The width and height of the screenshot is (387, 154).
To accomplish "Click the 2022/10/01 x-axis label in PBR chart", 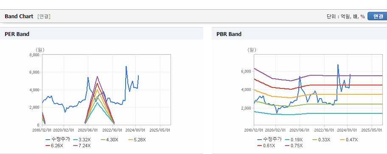I will 325,130.
